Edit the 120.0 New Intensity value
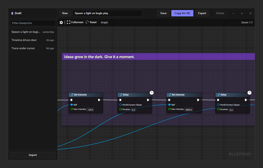 tap(90, 110)
